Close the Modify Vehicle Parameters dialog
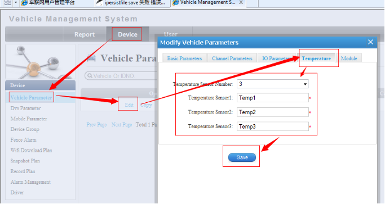Viewport: 385px width, 204px height. pos(370,42)
